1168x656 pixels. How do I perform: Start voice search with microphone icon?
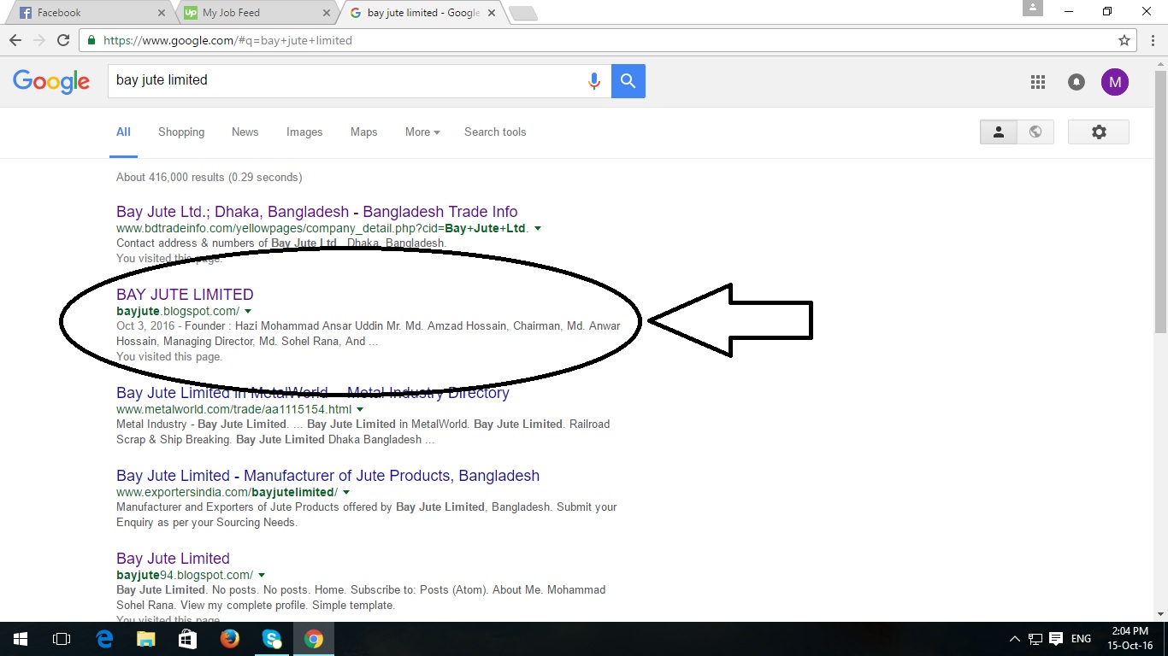tap(593, 81)
